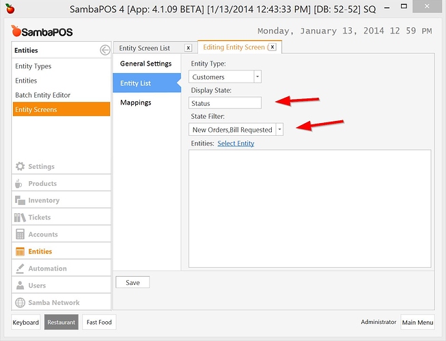446x341 pixels.
Task: Click the orange Entities table icon
Action: [20, 251]
